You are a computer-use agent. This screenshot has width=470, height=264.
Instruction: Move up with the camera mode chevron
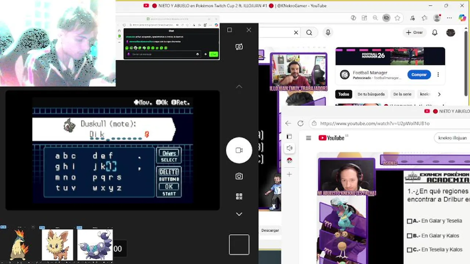[239, 87]
